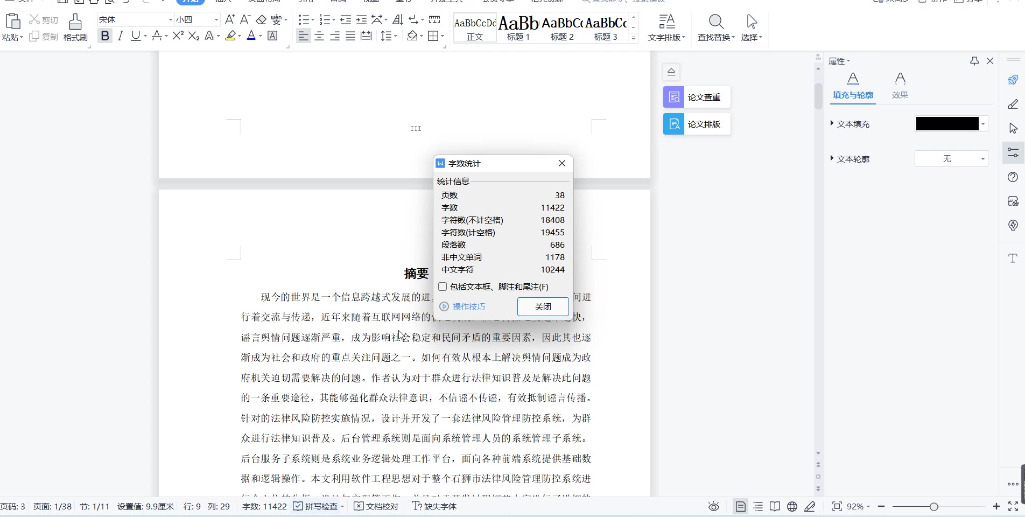Image resolution: width=1025 pixels, height=517 pixels.
Task: Switch to reading layout book icon
Action: (775, 507)
